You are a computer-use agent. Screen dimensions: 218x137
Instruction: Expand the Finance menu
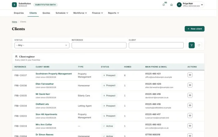point(97,13)
